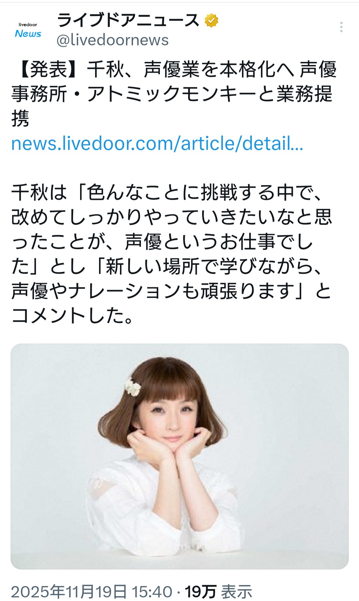Select the @livedoornews handle
The image size is (359, 601).
[113, 40]
